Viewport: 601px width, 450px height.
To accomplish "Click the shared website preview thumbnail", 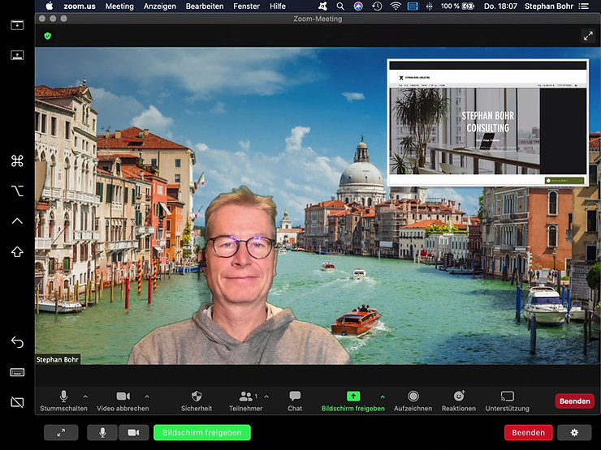I will click(487, 123).
